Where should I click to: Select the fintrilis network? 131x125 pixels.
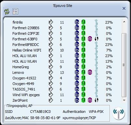point(18,22)
